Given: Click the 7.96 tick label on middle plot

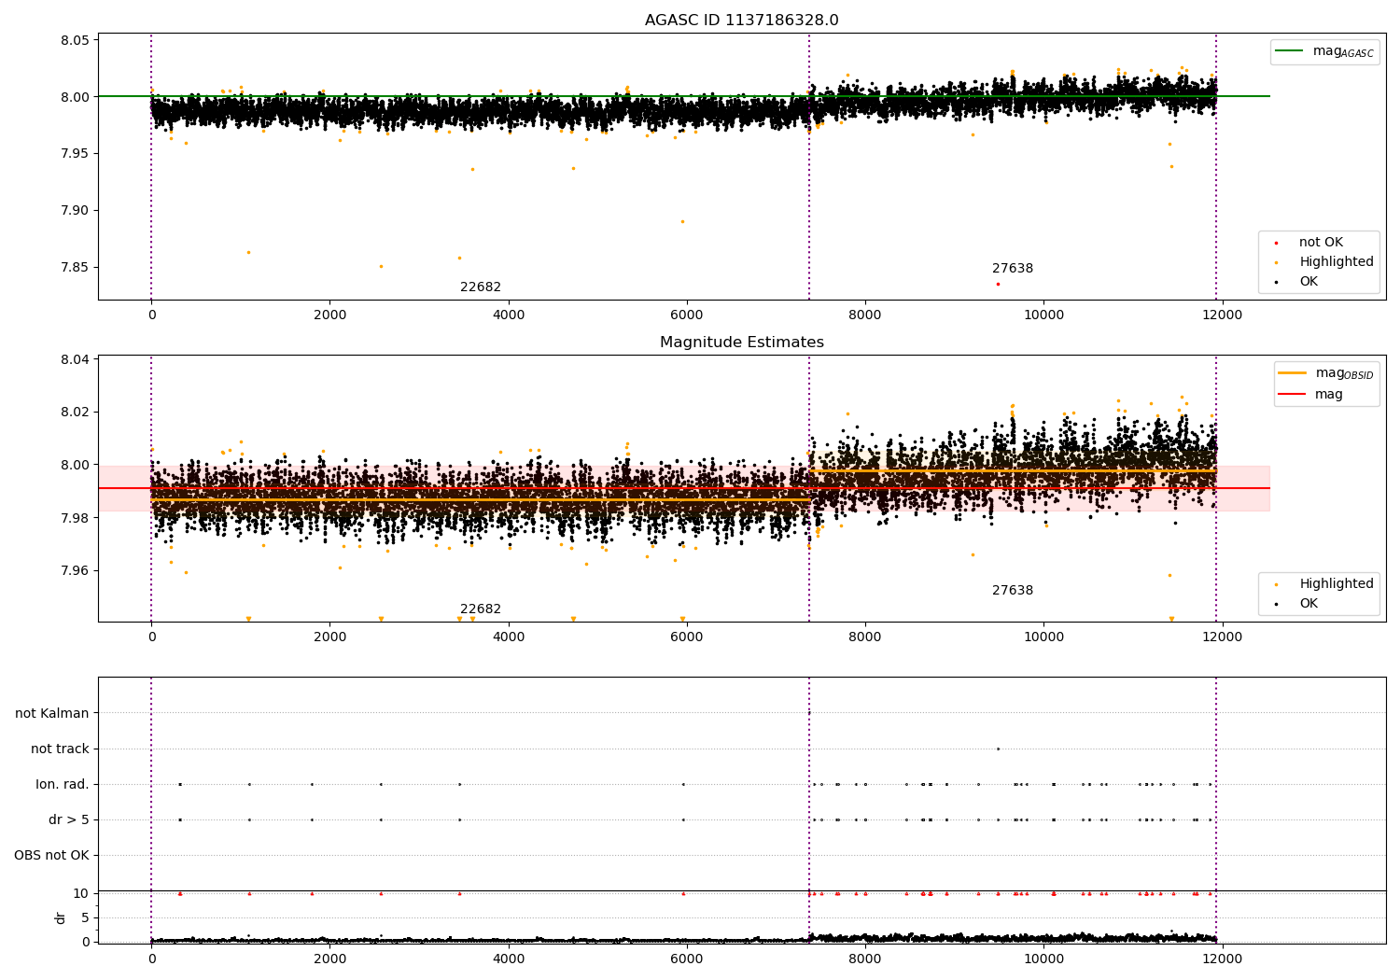Looking at the screenshot, I should point(76,570).
